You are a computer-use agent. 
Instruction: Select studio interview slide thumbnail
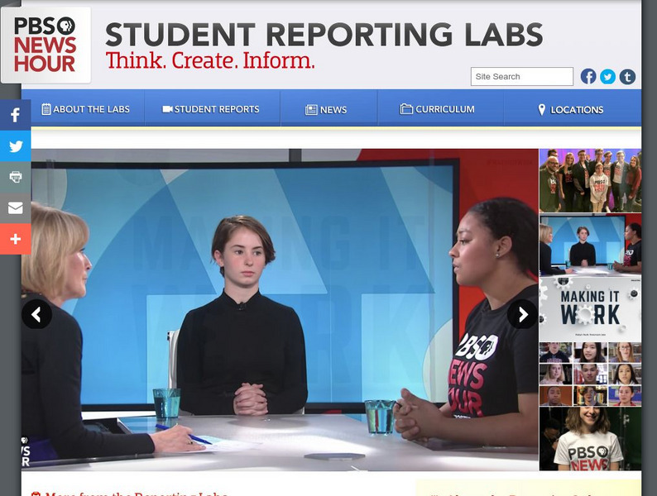point(590,245)
